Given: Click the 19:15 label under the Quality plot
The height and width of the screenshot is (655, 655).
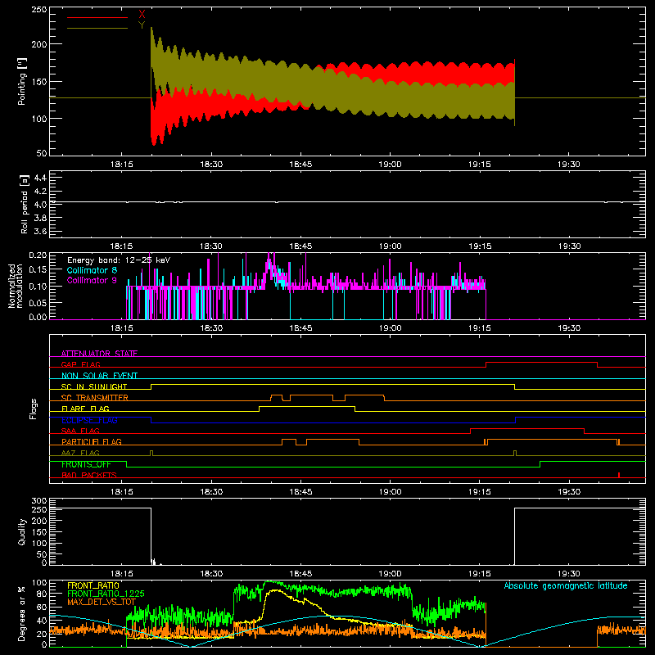Looking at the screenshot, I should click(480, 574).
